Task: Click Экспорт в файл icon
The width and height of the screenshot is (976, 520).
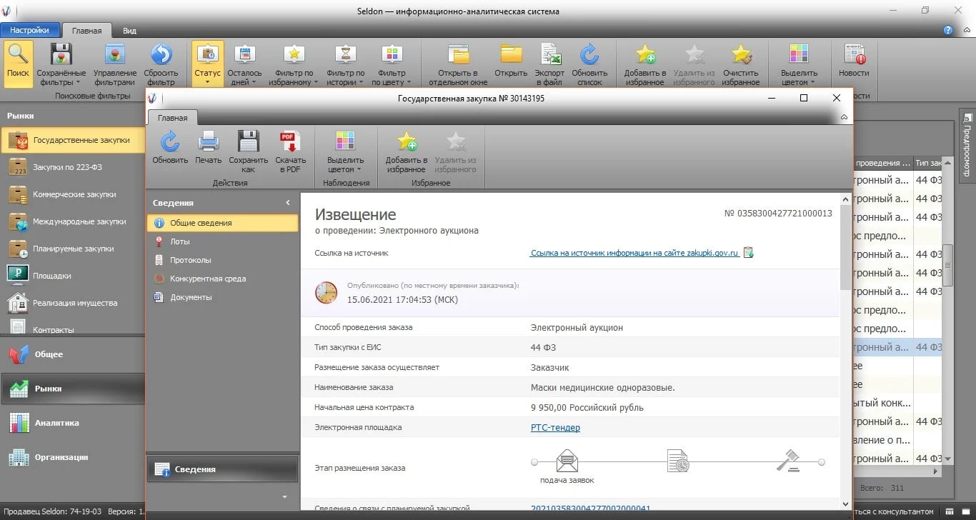Action: tap(549, 64)
